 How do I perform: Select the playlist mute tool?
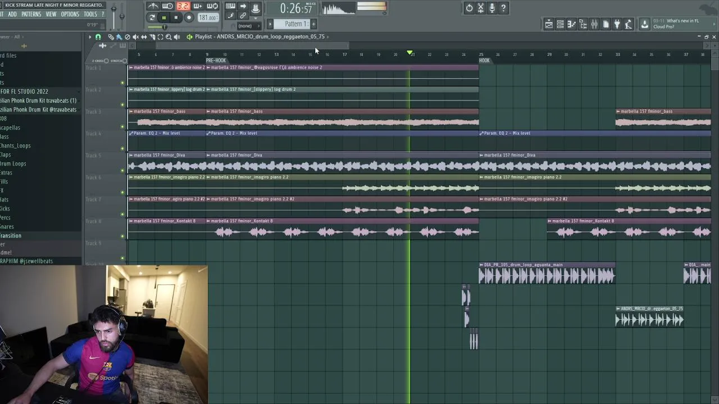[x=135, y=37]
